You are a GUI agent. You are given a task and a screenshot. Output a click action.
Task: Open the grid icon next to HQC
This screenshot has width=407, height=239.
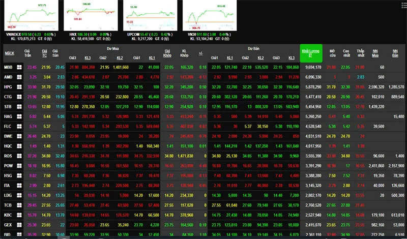pos(19,146)
